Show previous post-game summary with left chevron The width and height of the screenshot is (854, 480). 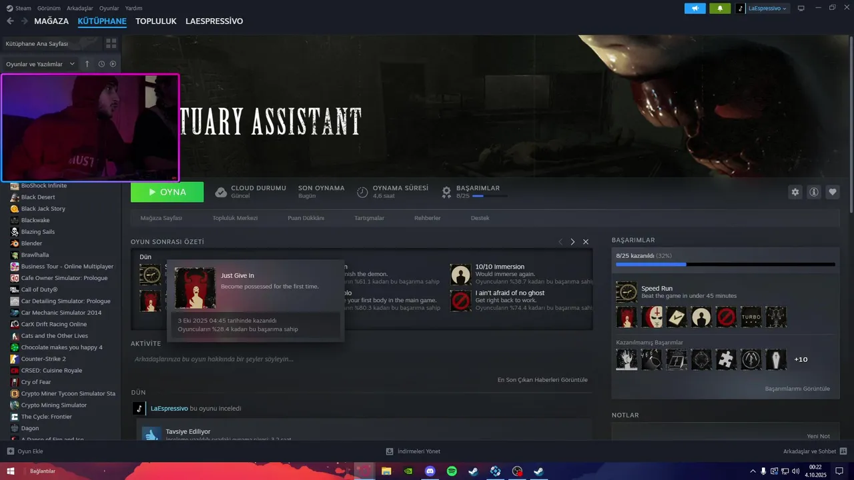(x=560, y=242)
